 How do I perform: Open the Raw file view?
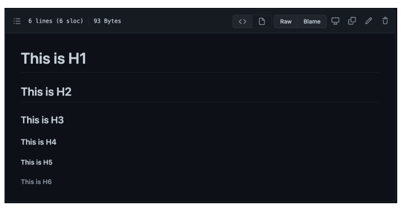[x=286, y=21]
